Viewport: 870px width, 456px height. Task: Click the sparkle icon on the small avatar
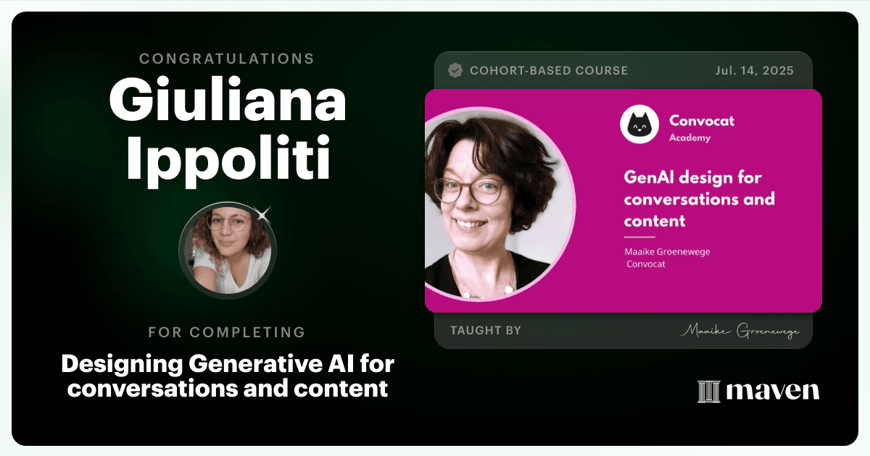(x=263, y=213)
